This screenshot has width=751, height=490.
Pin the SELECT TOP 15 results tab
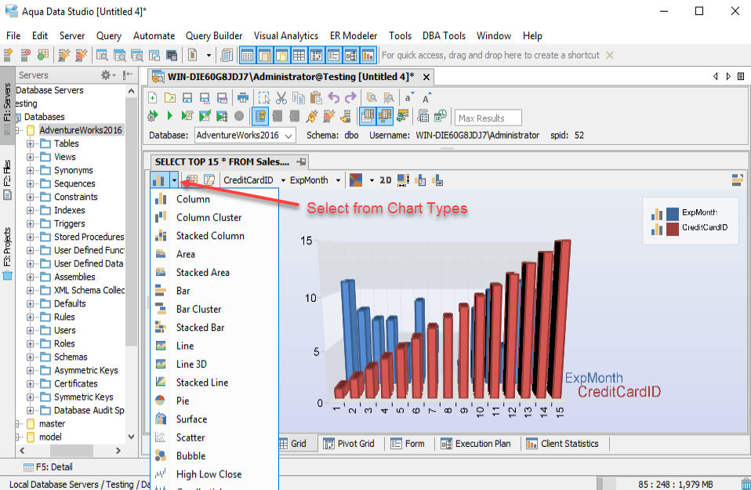(301, 162)
